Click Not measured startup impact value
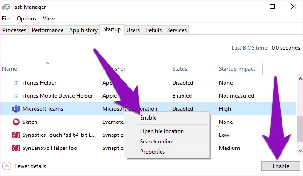 click(x=236, y=96)
